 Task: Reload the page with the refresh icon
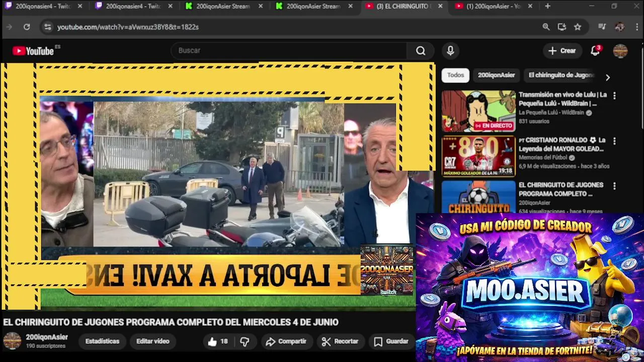pyautogui.click(x=27, y=27)
